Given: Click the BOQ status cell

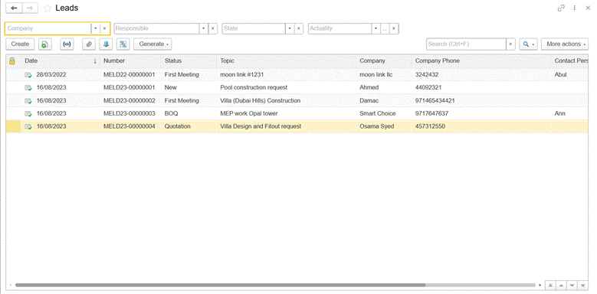Looking at the screenshot, I should click(x=171, y=114).
